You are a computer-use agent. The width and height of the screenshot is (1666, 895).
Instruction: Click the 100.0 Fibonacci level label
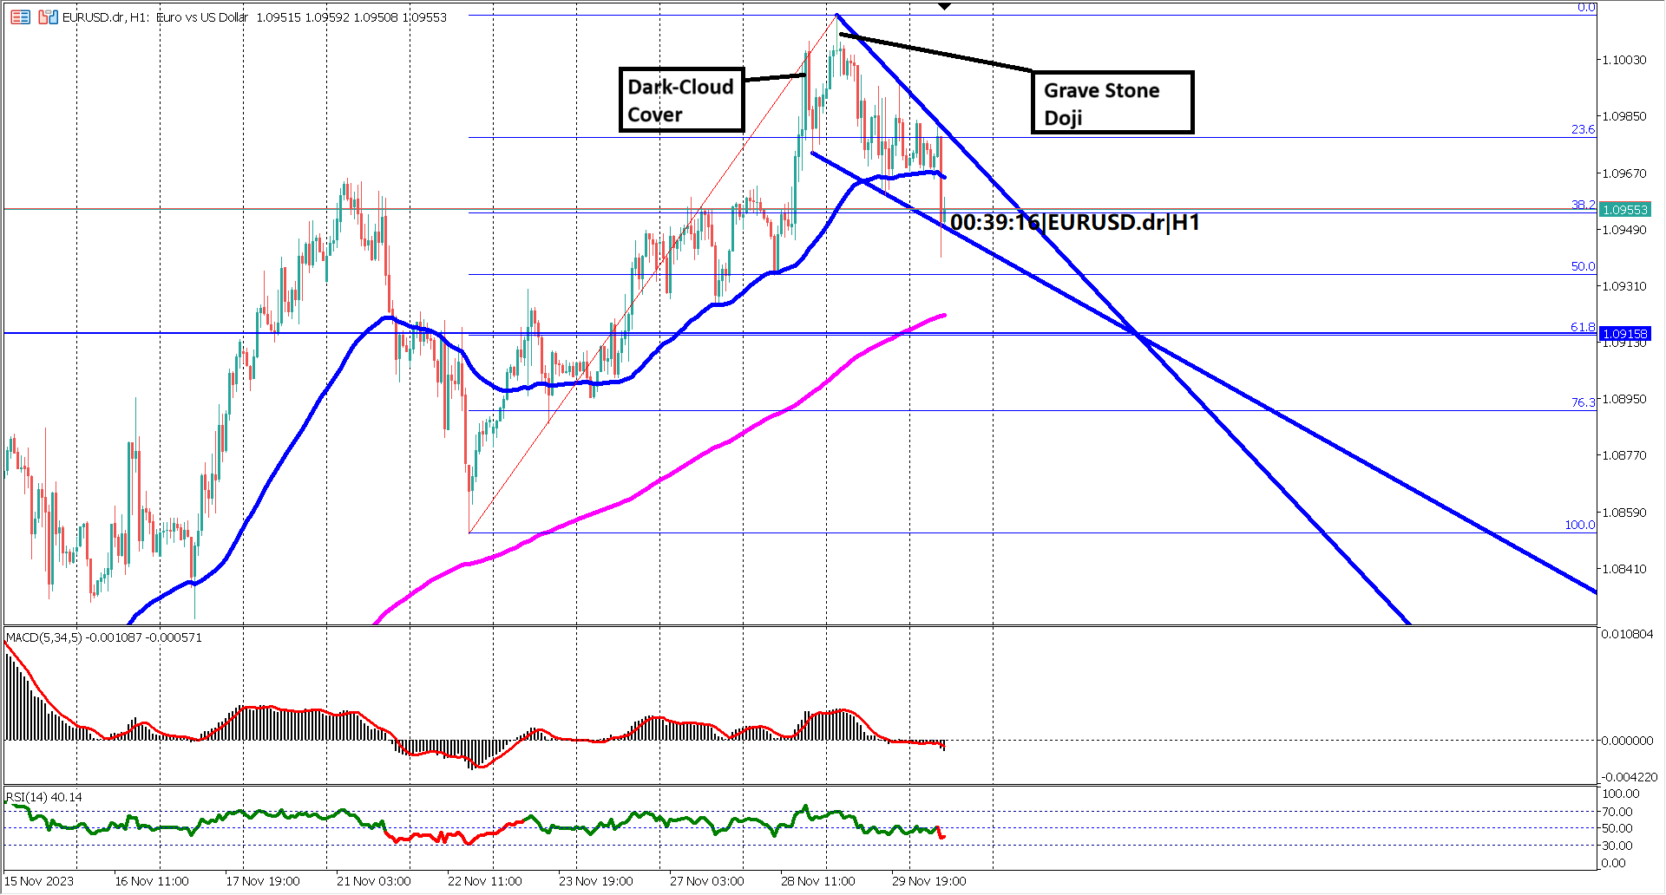coord(1579,525)
